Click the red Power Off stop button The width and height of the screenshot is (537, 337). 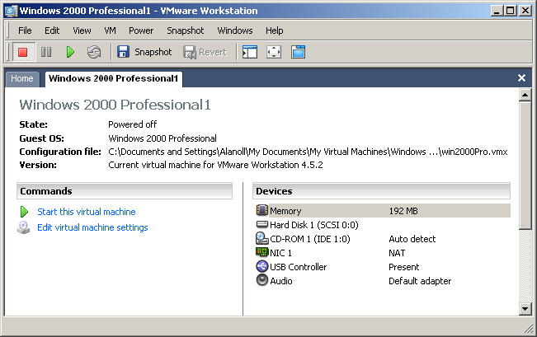click(x=23, y=53)
